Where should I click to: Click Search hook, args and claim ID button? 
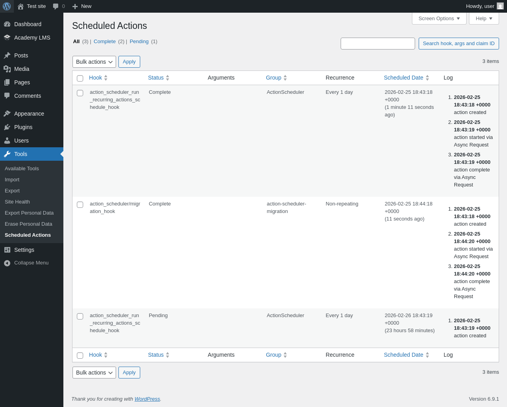[459, 44]
